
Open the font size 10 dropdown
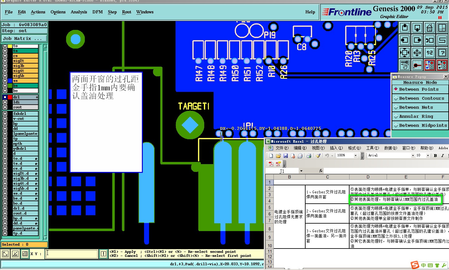(428, 155)
